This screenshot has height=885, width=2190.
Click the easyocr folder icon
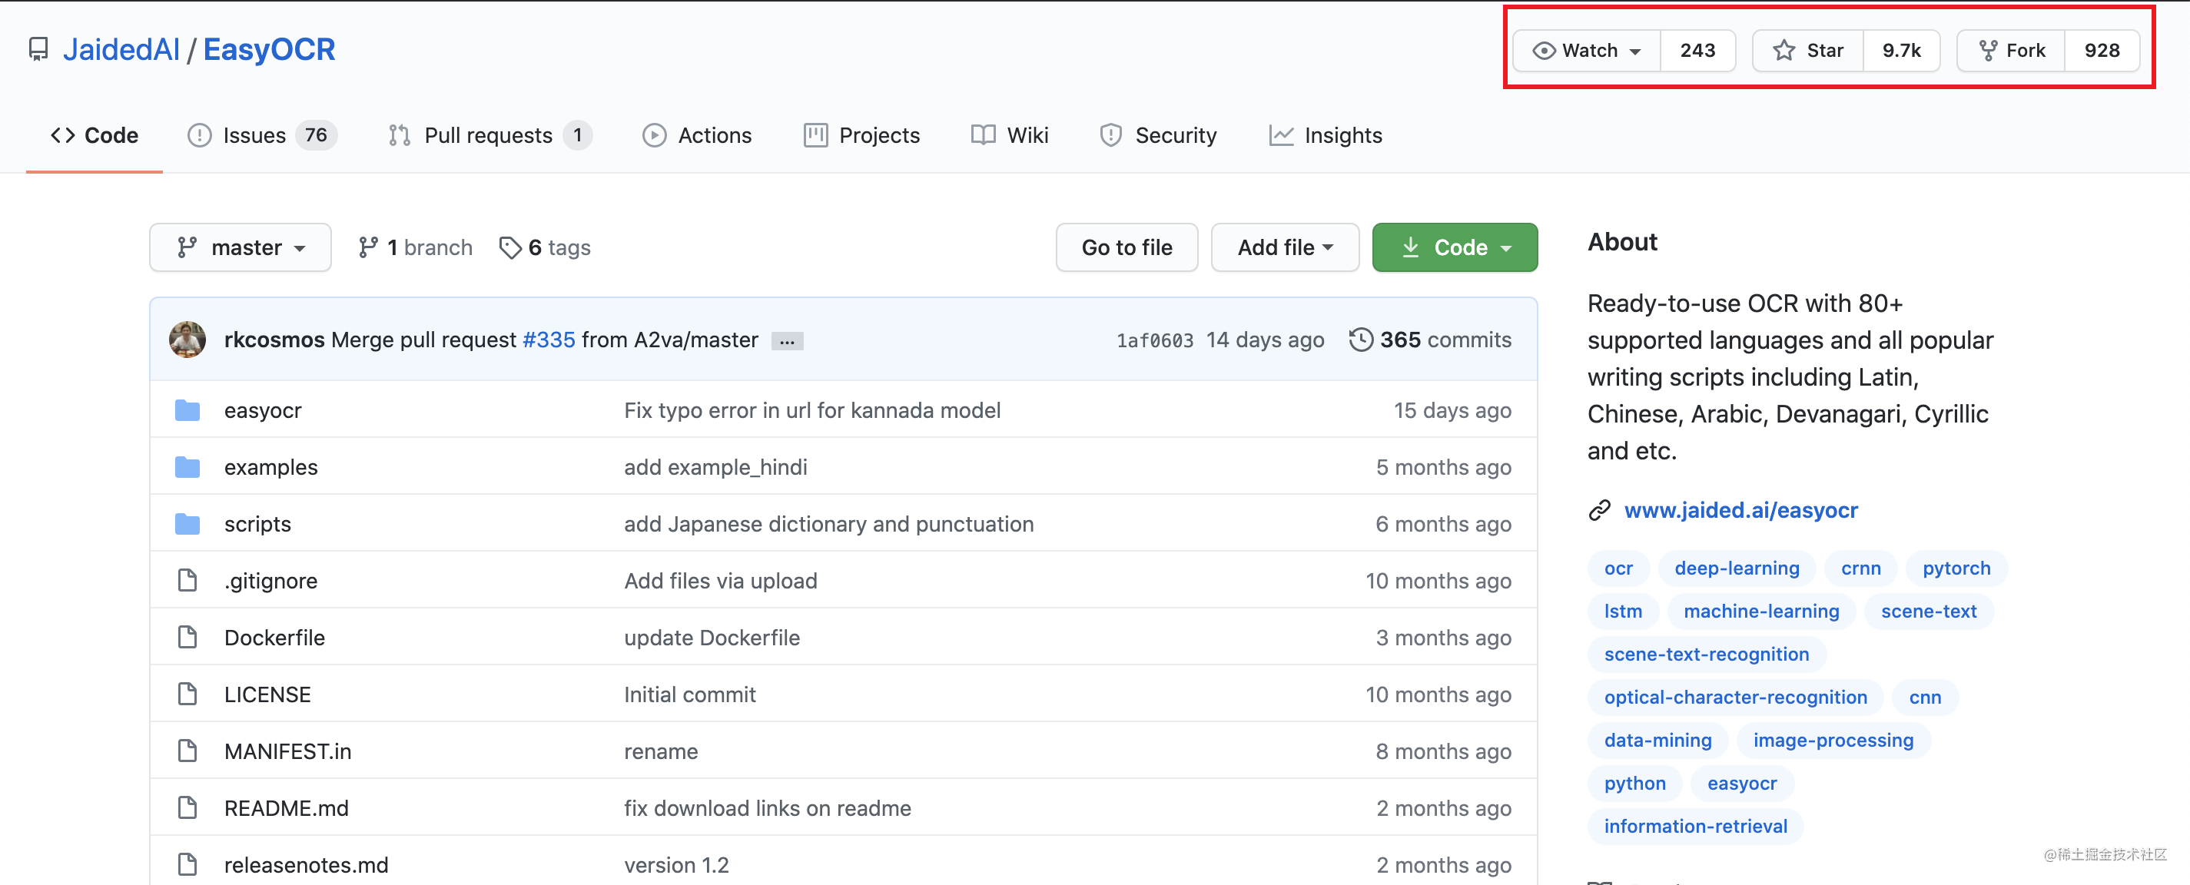(x=187, y=411)
